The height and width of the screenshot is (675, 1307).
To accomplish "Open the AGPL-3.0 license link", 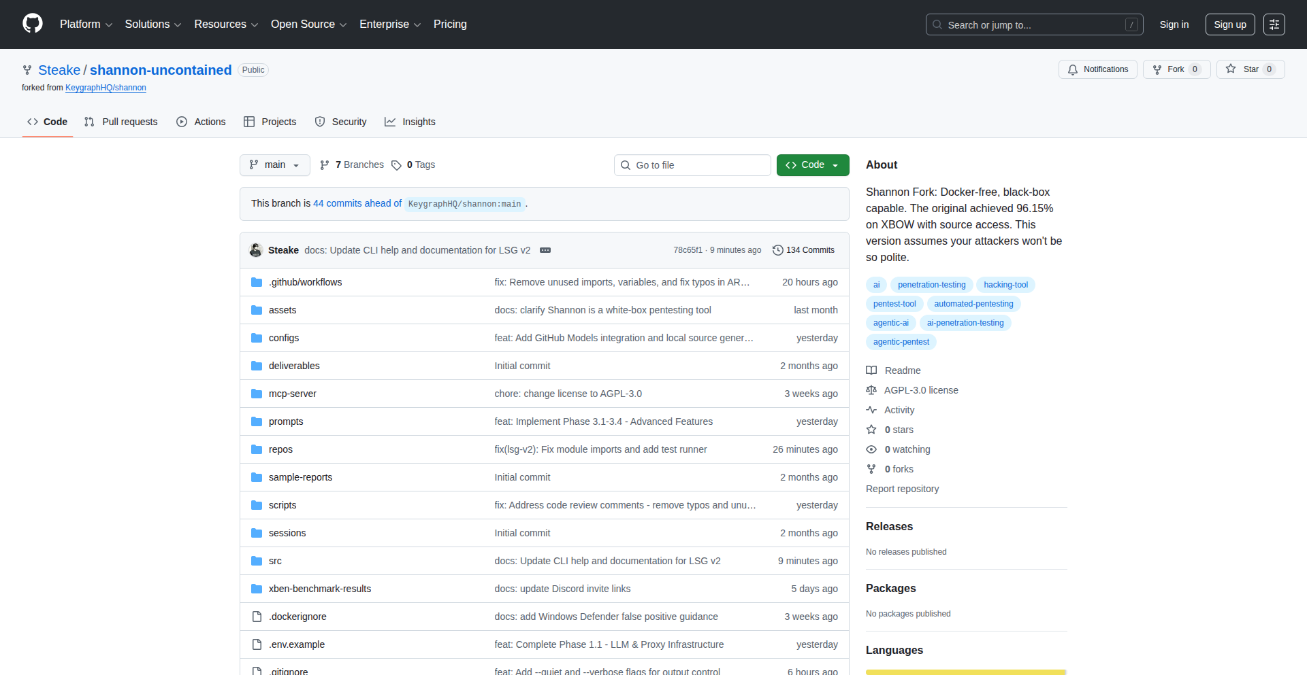I will pos(921,390).
